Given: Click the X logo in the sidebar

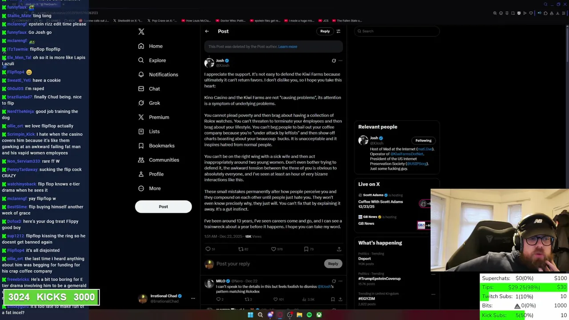Looking at the screenshot, I should (141, 32).
